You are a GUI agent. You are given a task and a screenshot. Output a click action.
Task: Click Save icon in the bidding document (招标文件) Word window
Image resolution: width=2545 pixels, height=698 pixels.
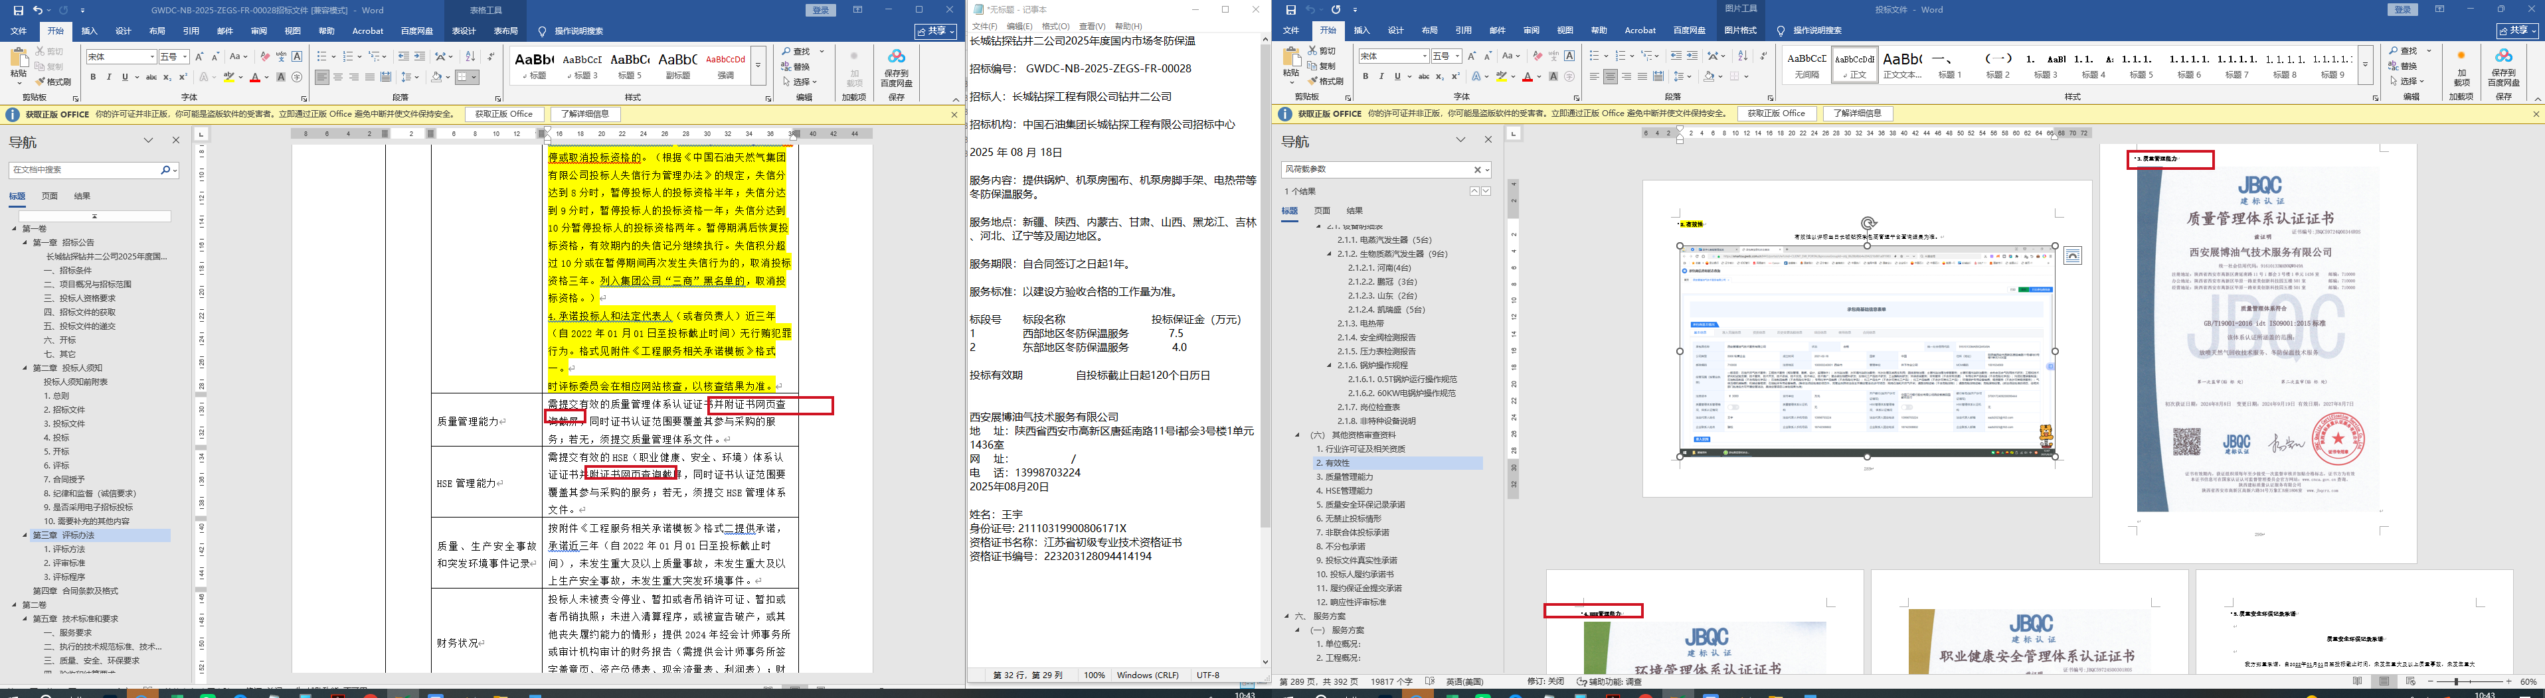pos(18,10)
